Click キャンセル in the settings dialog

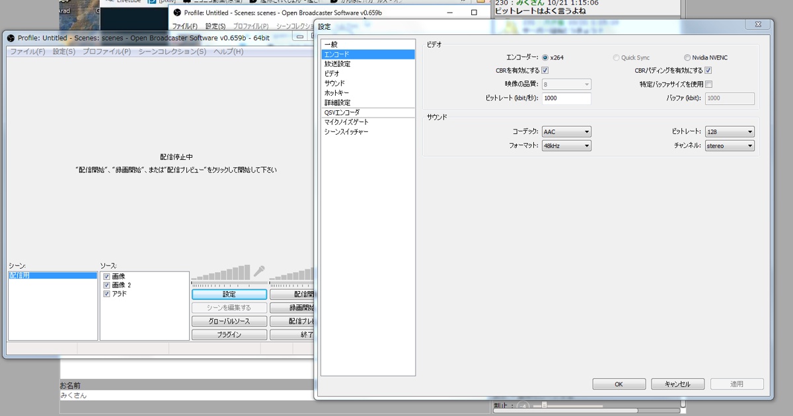point(677,384)
